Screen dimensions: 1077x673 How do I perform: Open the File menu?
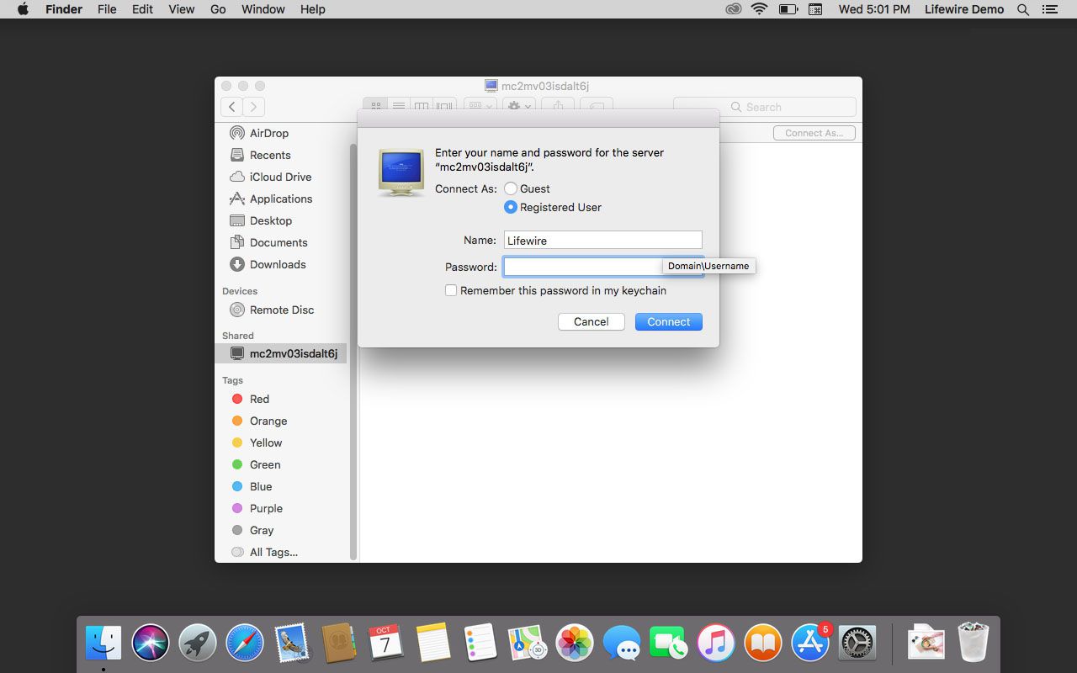[x=107, y=9]
